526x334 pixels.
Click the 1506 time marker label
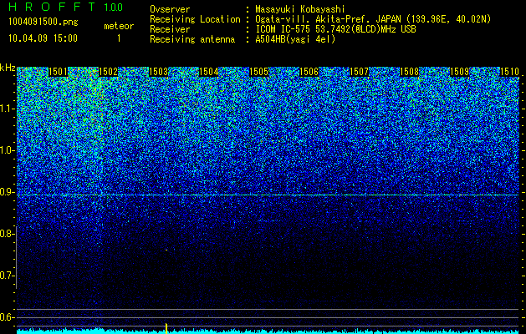coord(309,72)
